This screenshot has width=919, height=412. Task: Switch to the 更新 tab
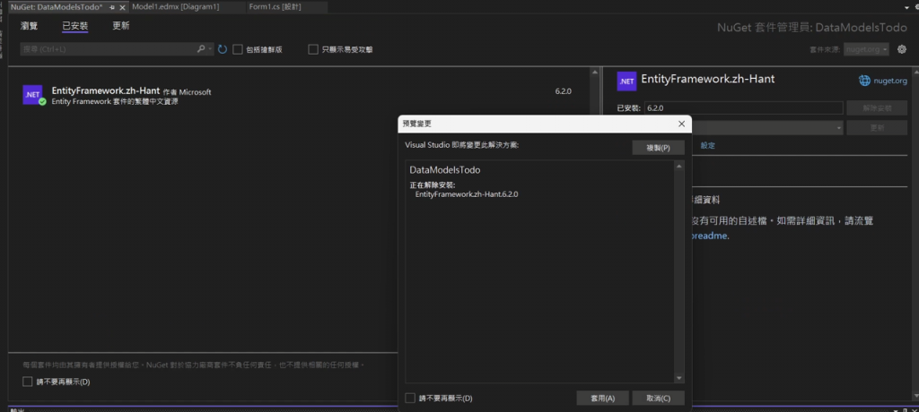coord(121,26)
